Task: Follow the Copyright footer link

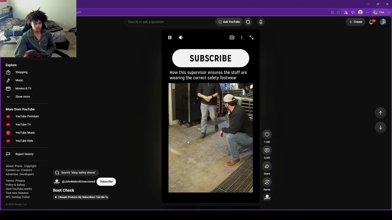Action: pos(30,166)
